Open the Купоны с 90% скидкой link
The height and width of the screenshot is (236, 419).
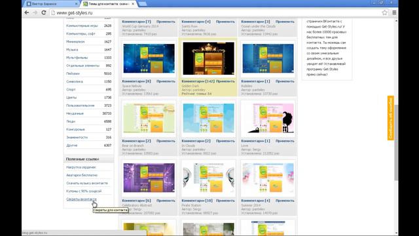click(x=84, y=191)
